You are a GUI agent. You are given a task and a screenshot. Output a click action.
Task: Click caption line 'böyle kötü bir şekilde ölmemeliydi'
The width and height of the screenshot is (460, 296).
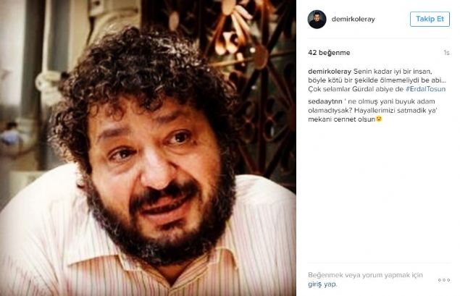click(364, 80)
